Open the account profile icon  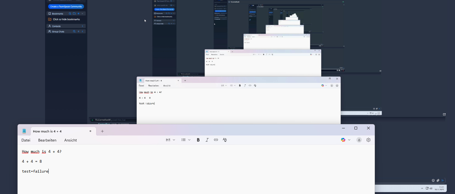tap(359, 140)
